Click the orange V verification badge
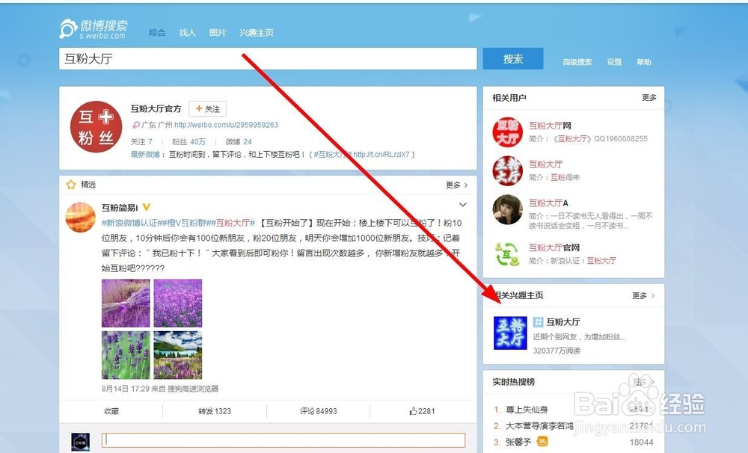 [x=147, y=207]
